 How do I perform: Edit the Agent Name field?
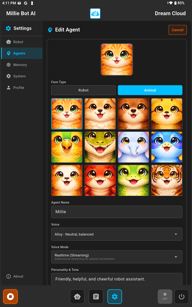coord(117,212)
